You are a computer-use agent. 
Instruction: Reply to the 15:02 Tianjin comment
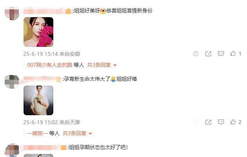(x=221, y=122)
